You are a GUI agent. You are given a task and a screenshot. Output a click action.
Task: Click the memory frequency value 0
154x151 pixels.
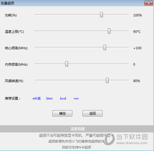(134, 64)
